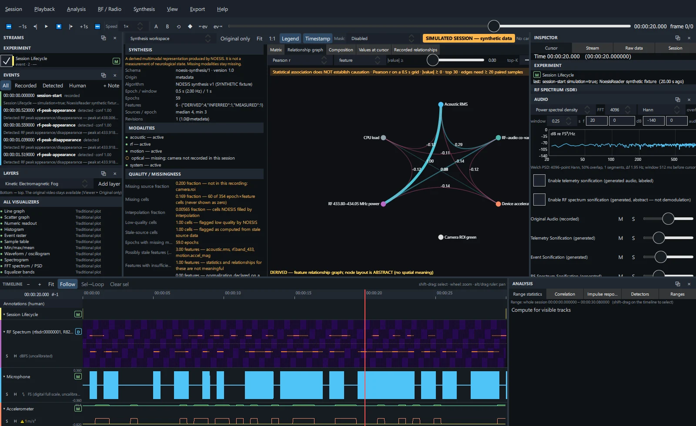Undock the Events panel

click(104, 75)
